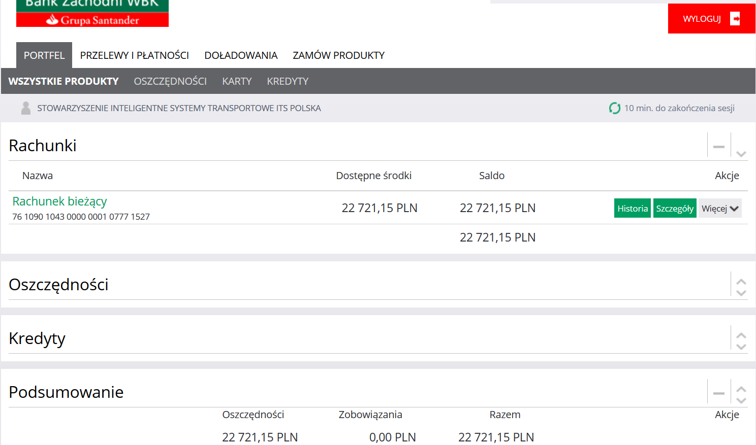The width and height of the screenshot is (756, 445).
Task: Click the Bank Zachodni WBK logo
Action: point(92,13)
